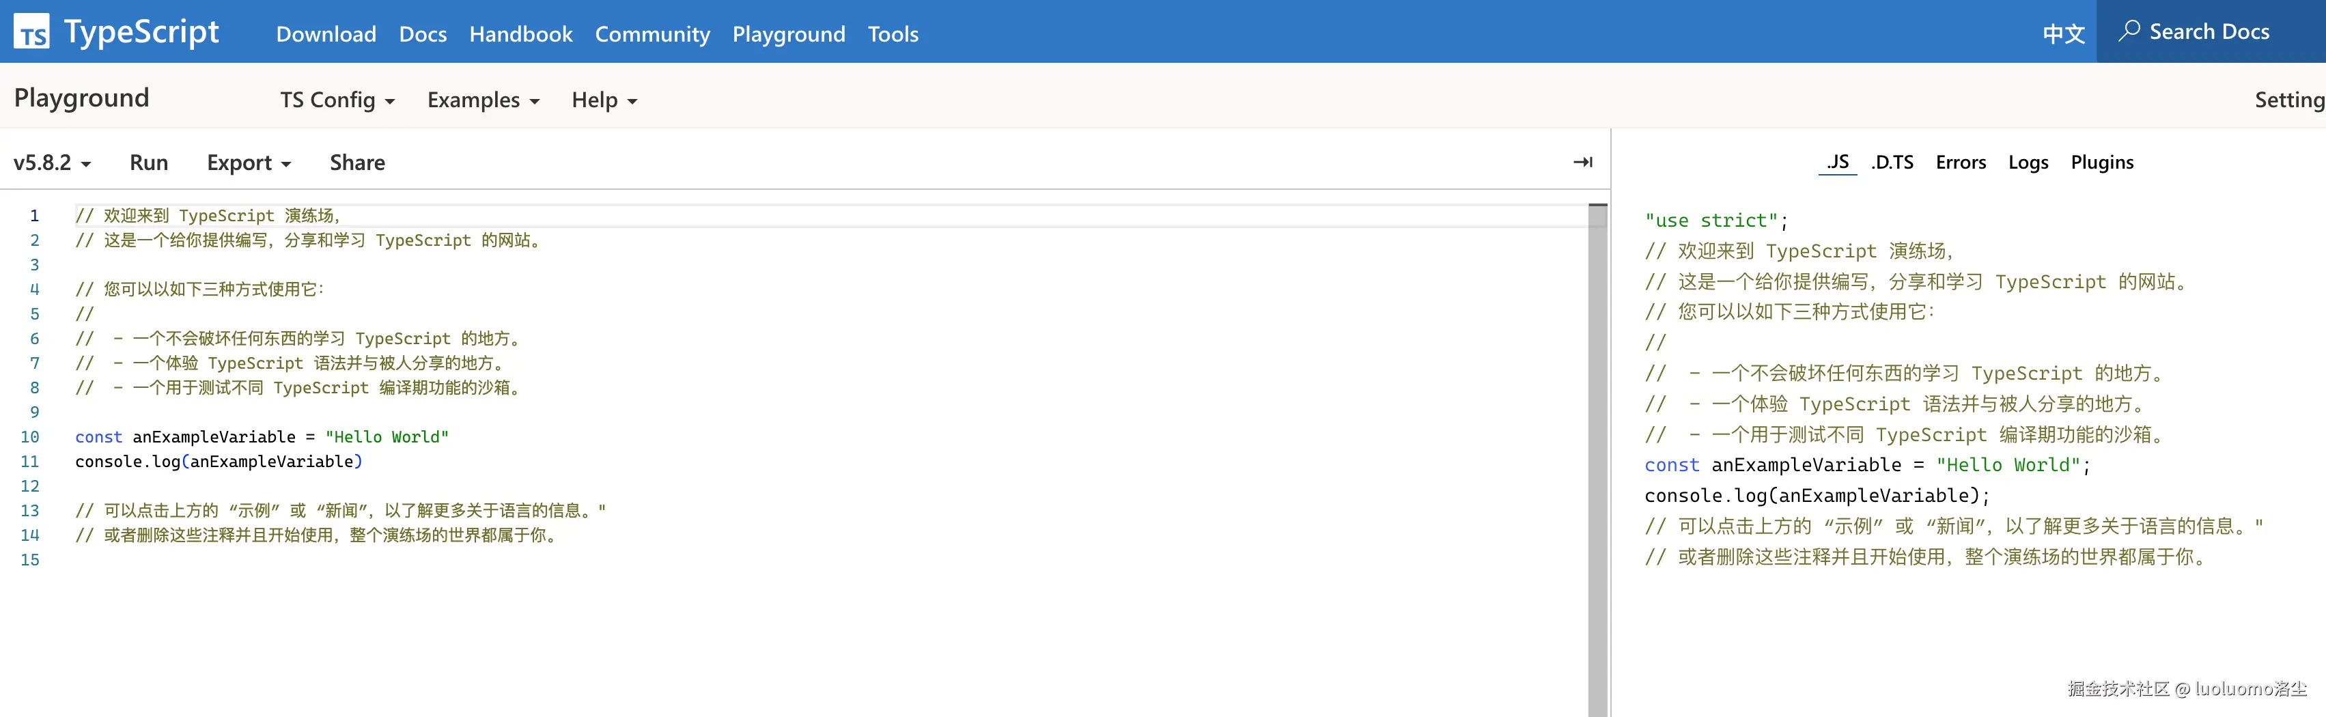Place cursor on const anExampleVariable line in editor
This screenshot has height=717, width=2326.
[x=262, y=437]
